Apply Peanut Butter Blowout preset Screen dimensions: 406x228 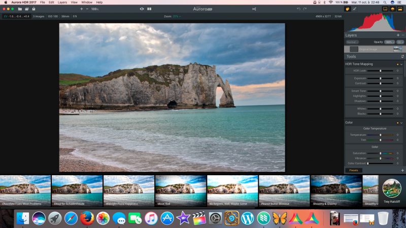tap(284, 191)
